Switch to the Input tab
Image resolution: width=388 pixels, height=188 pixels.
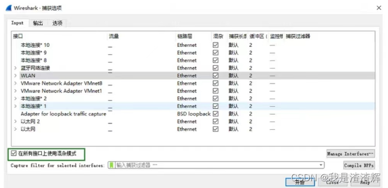click(17, 23)
